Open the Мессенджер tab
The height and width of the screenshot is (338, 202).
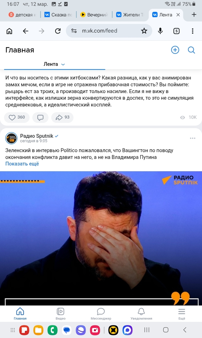click(101, 314)
